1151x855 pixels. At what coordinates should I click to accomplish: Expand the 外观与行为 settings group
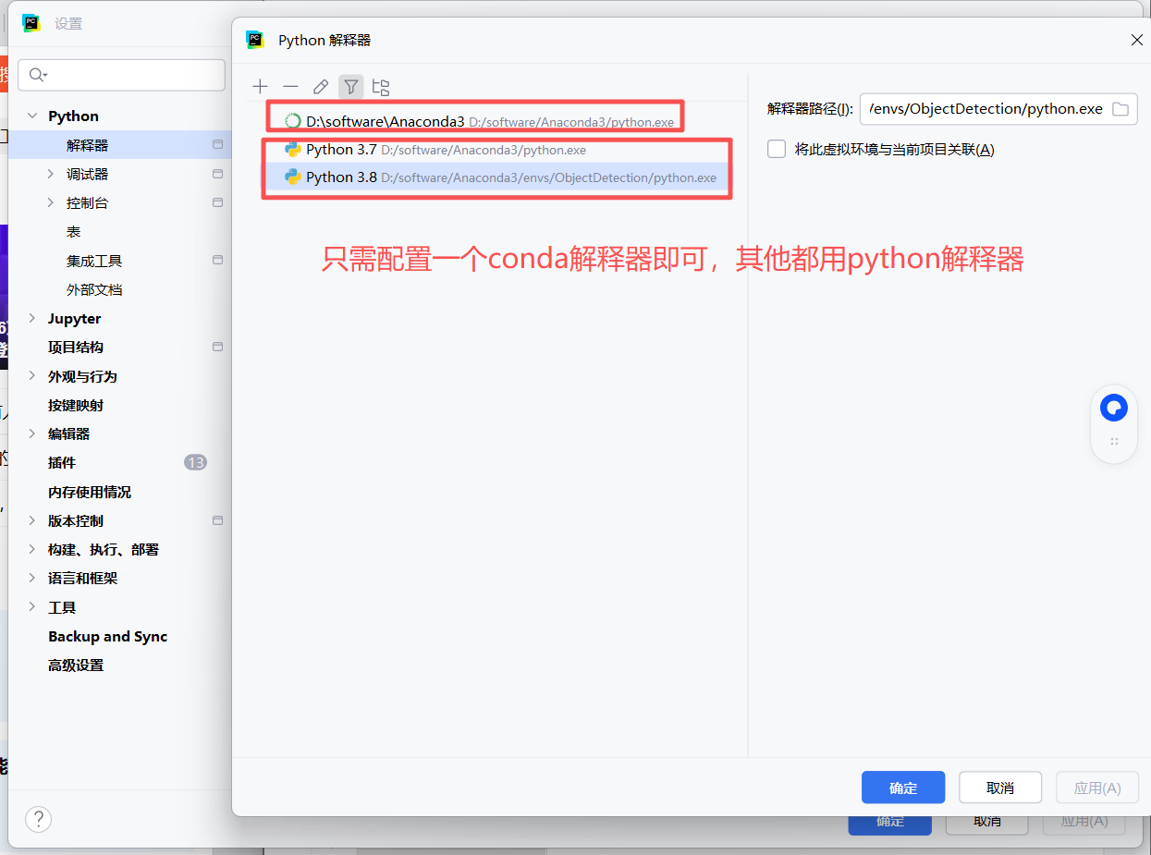pos(32,376)
